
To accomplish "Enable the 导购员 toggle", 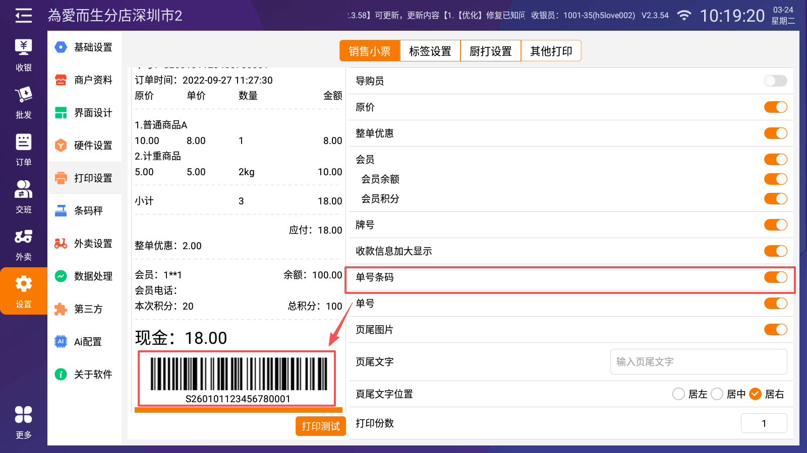I will 775,81.
